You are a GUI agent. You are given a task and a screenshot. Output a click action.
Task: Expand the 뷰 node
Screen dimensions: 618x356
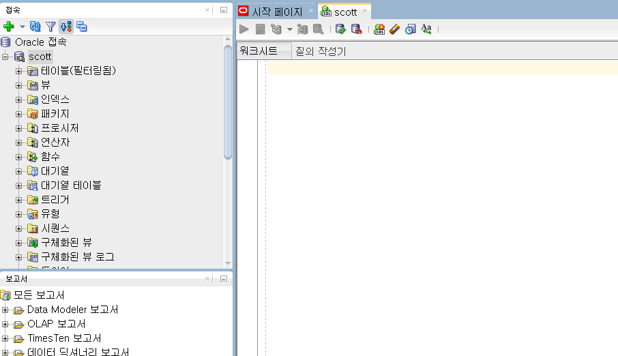click(18, 85)
